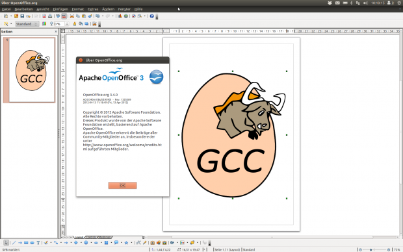The image size is (403, 252).
Task: Select the Line drawing tool
Action: [14, 243]
